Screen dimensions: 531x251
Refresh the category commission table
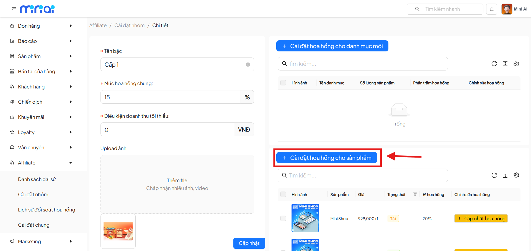[x=494, y=64]
